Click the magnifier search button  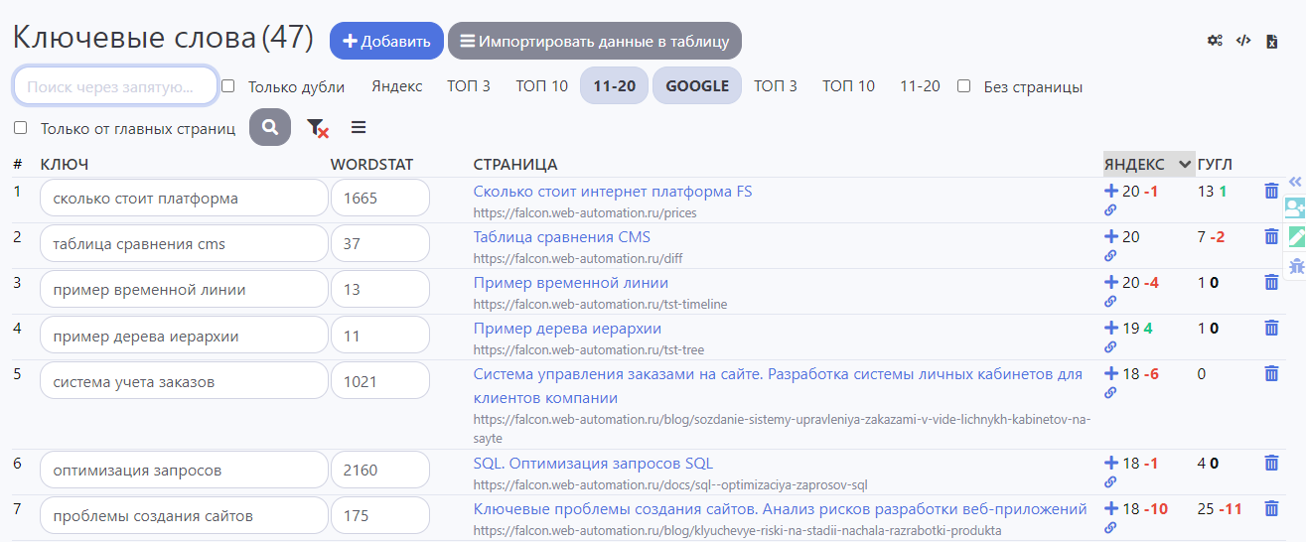click(270, 128)
